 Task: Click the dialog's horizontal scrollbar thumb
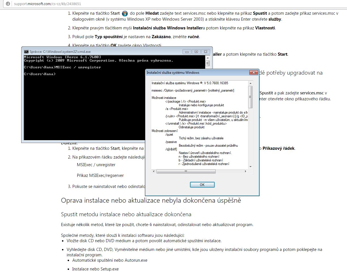coord(186,171)
